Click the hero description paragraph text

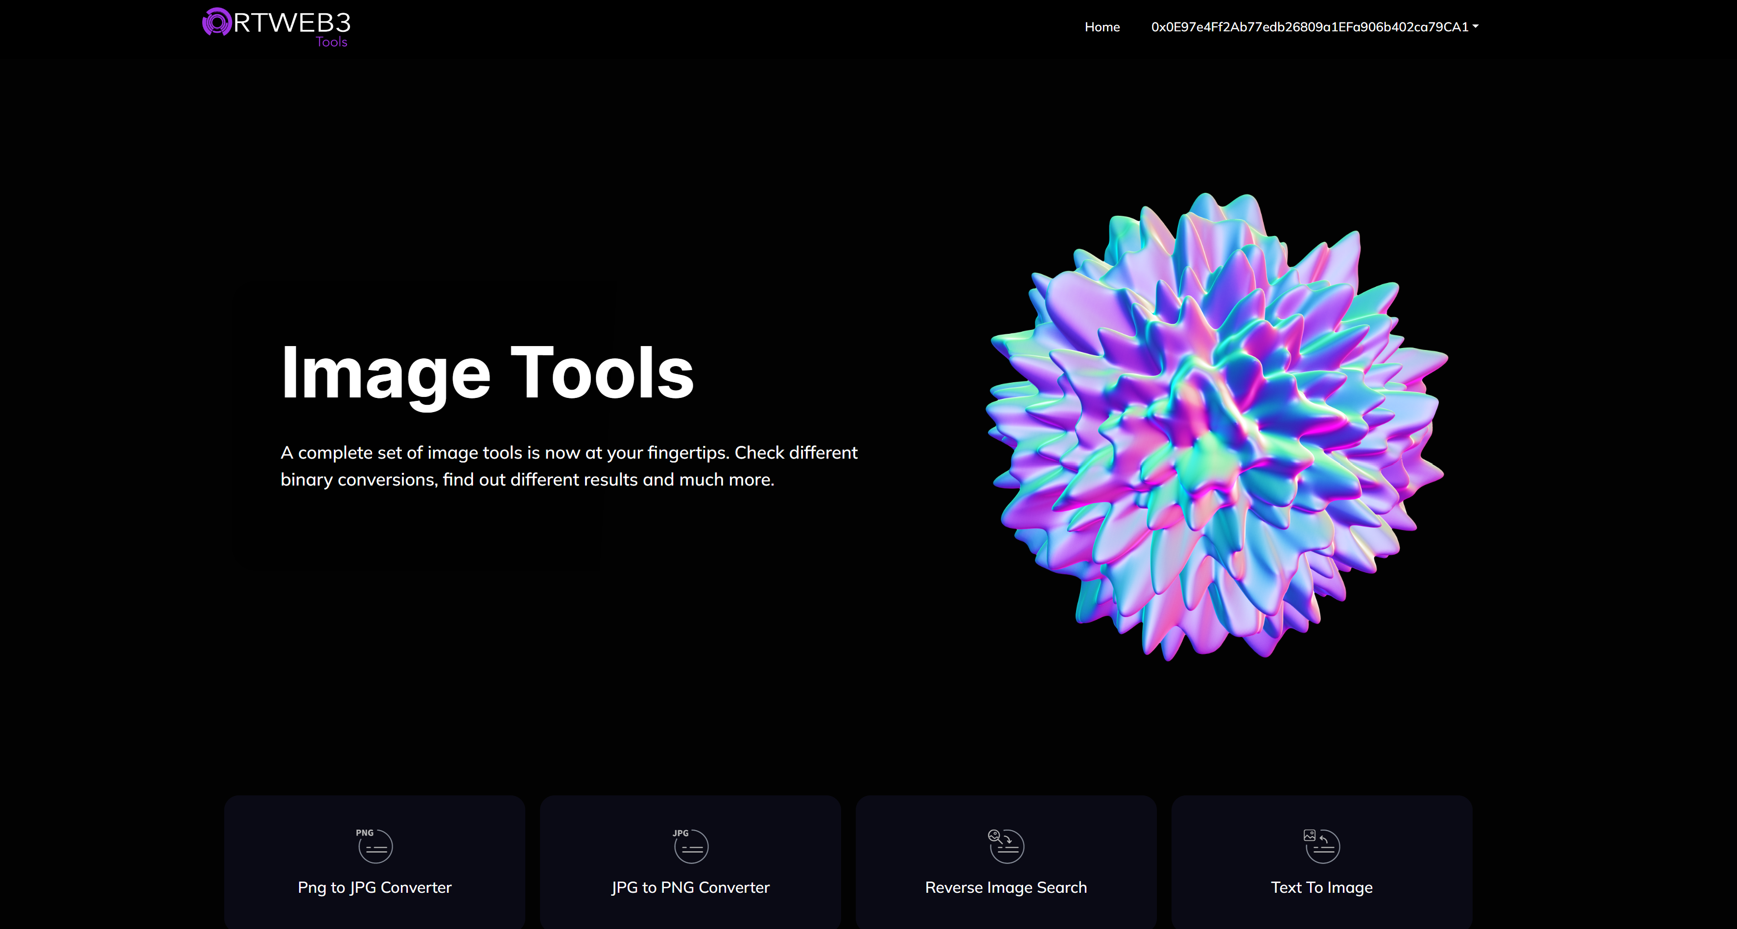(x=568, y=466)
